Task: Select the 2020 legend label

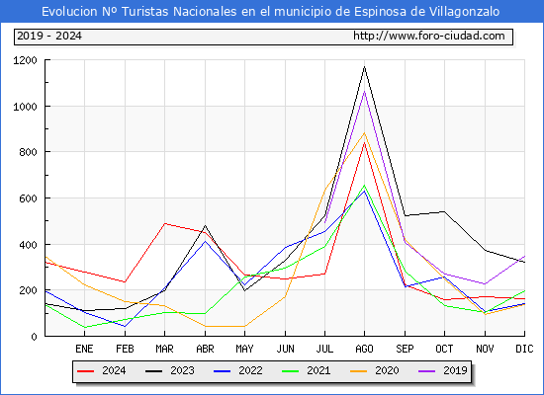Action: point(387,370)
